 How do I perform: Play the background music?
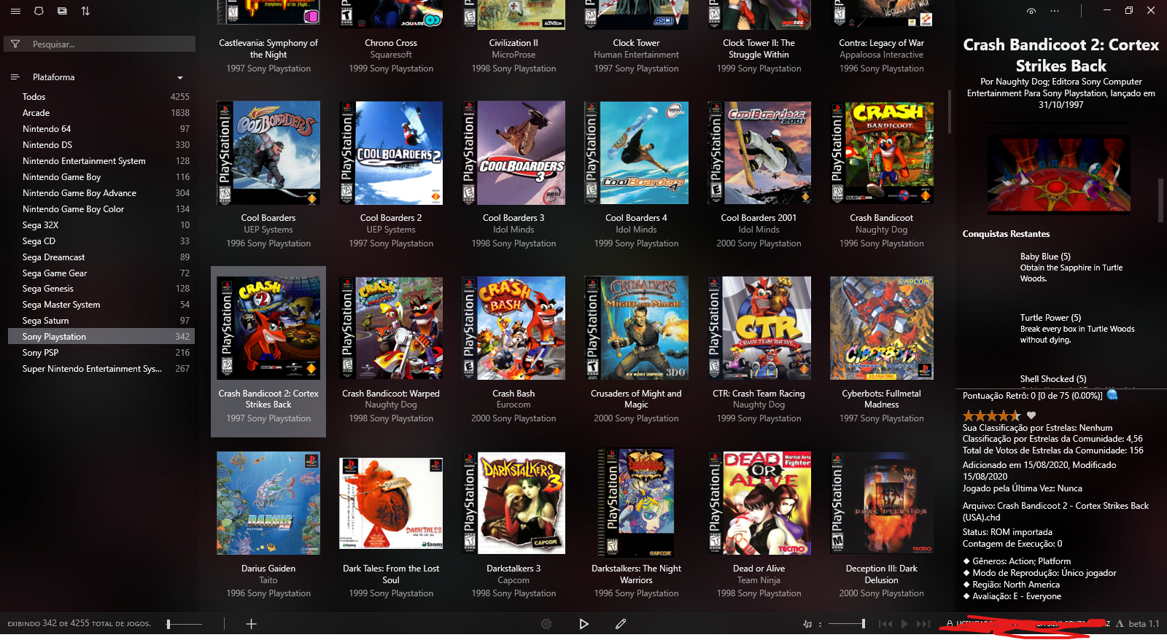pyautogui.click(x=904, y=624)
